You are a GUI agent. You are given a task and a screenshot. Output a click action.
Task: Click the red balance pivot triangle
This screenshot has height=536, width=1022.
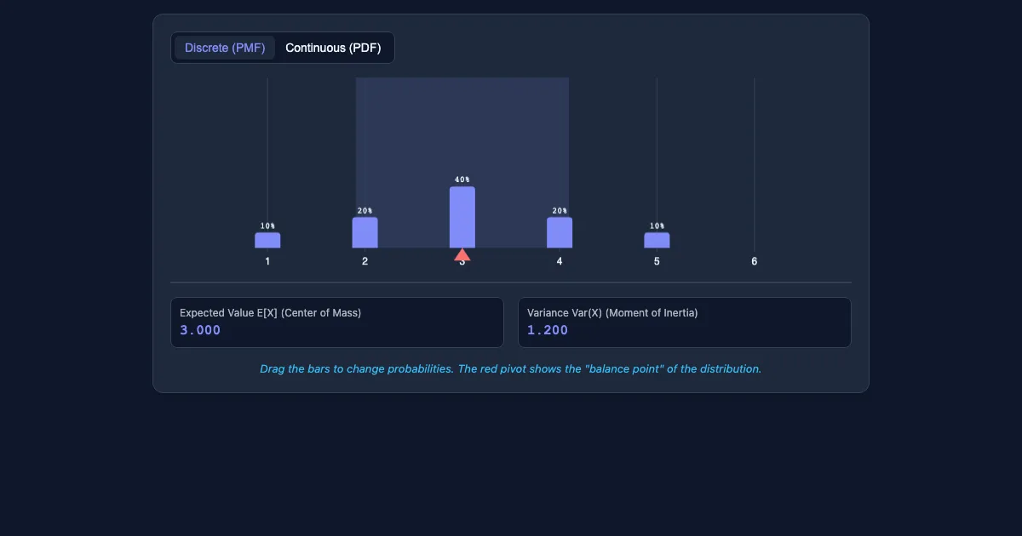pos(462,254)
